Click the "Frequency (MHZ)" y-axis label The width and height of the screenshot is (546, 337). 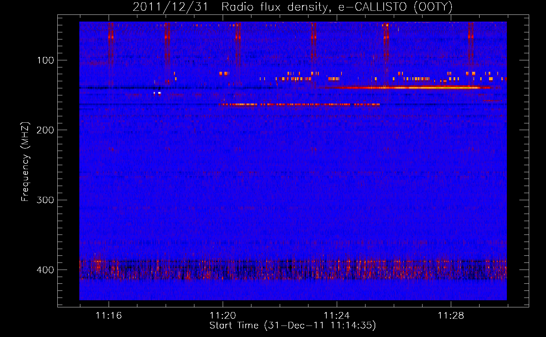point(25,162)
